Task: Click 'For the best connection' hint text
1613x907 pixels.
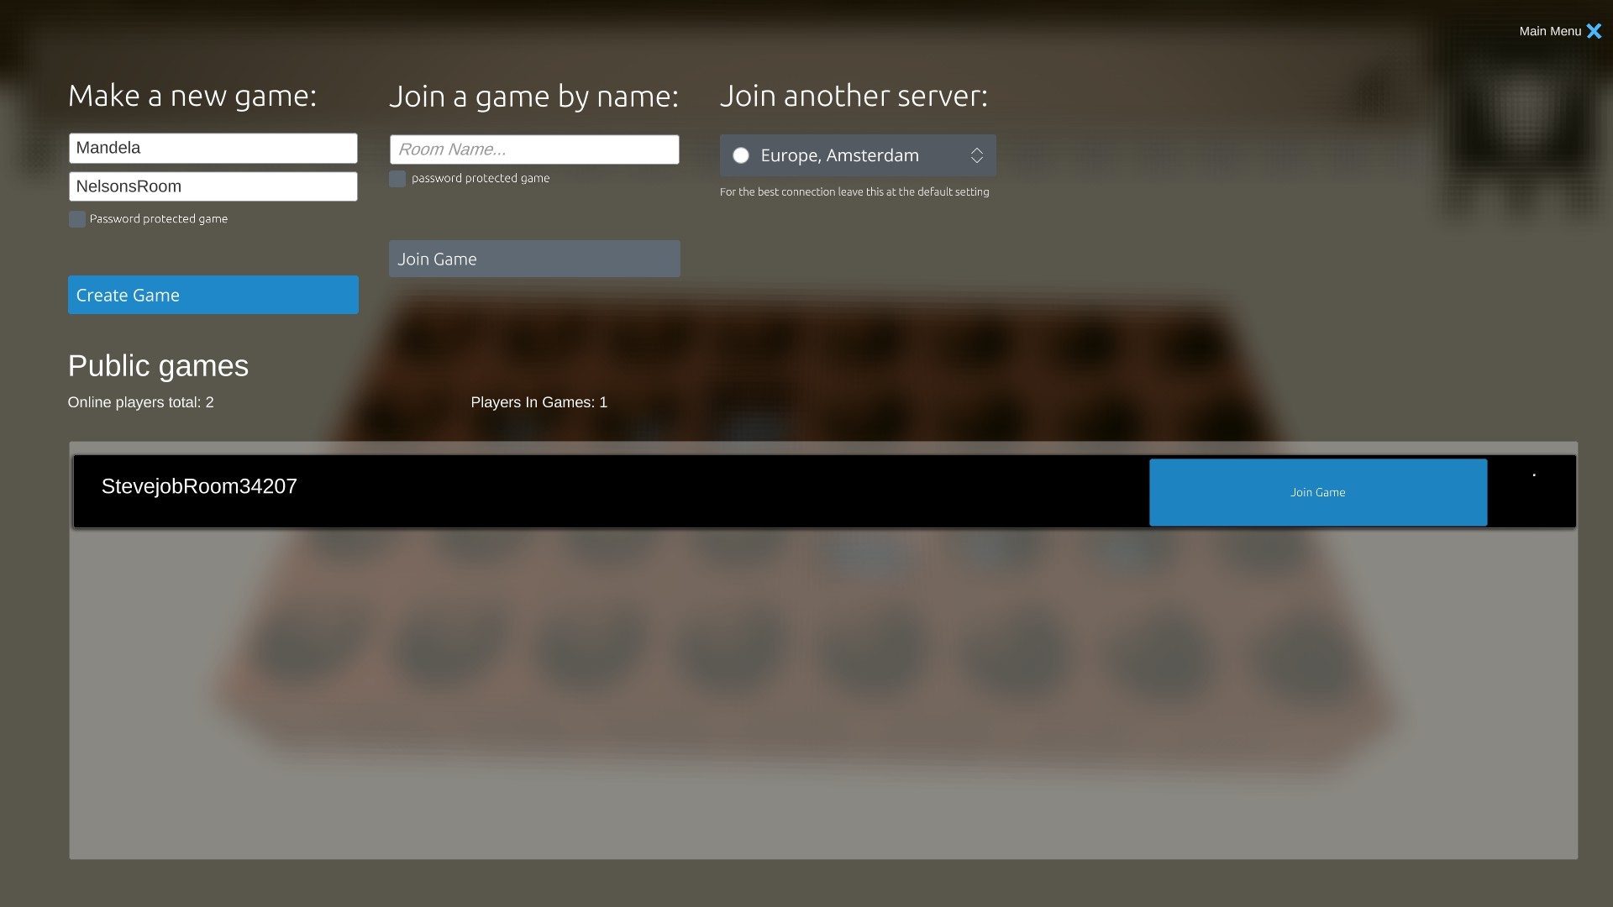Action: pos(854,191)
